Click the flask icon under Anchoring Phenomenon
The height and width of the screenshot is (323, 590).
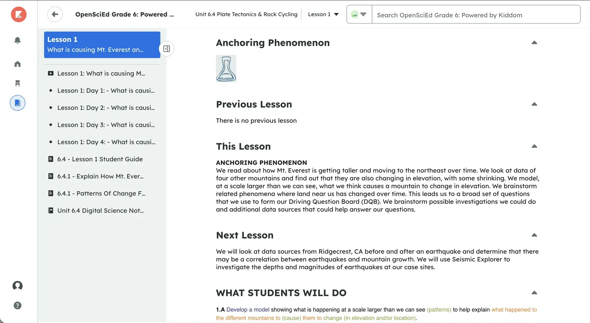[x=226, y=68]
